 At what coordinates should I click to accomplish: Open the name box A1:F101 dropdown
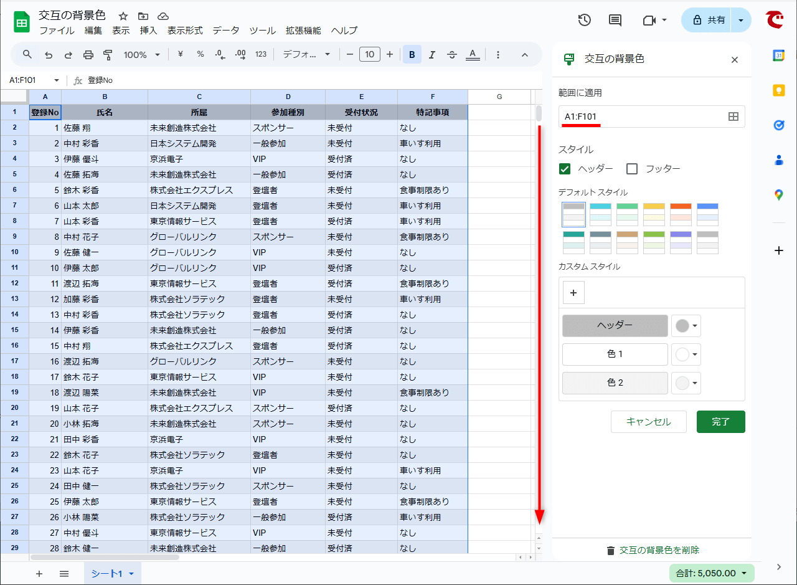[57, 80]
